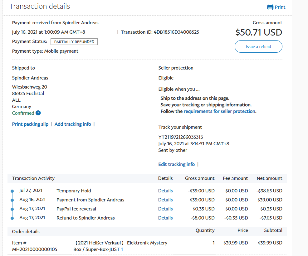Select the Refund row timeline dot
Screen dimensions: 308x256
[x=12, y=218]
